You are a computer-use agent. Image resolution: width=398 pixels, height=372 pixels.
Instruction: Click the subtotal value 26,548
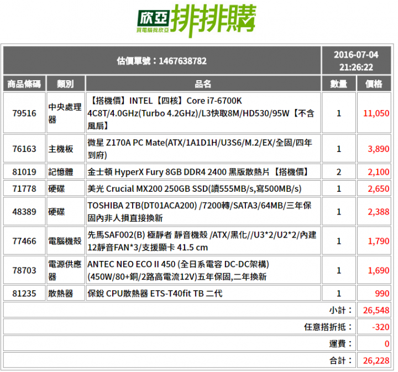point(376,310)
